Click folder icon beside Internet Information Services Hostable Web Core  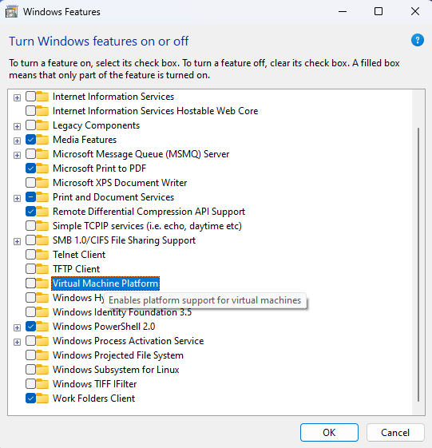click(x=42, y=111)
